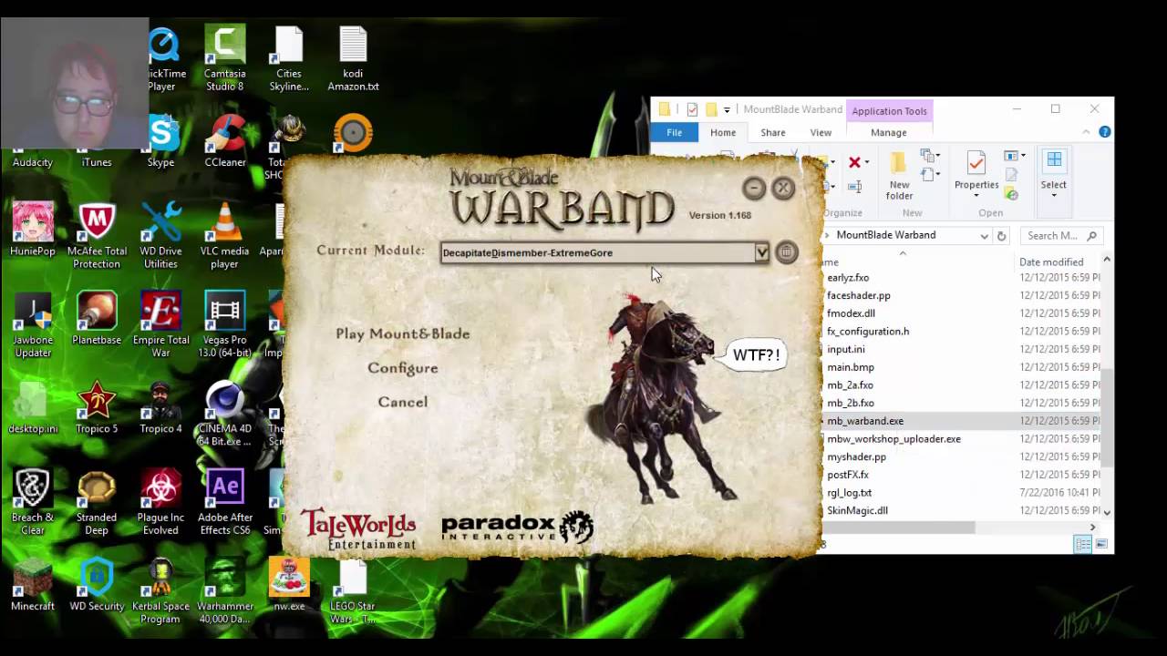Select the Minecraft desktop icon
Screen dimensions: 1167x656
point(33,585)
